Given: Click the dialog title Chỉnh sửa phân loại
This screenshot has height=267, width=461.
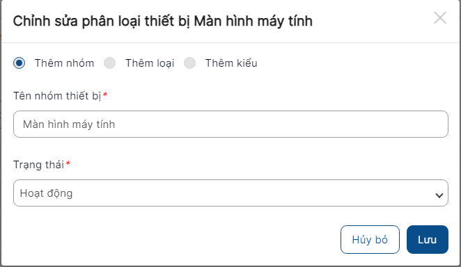Looking at the screenshot, I should pos(162,21).
